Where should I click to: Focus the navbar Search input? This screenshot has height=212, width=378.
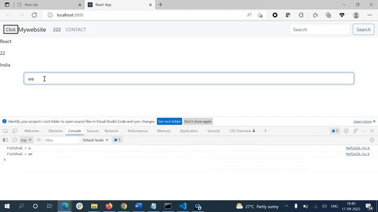tap(320, 29)
